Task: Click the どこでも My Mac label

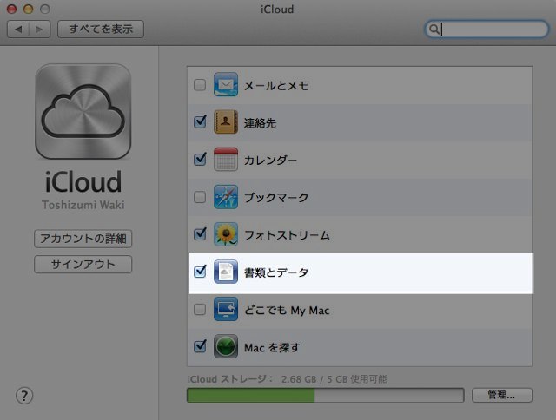Action: point(287,310)
